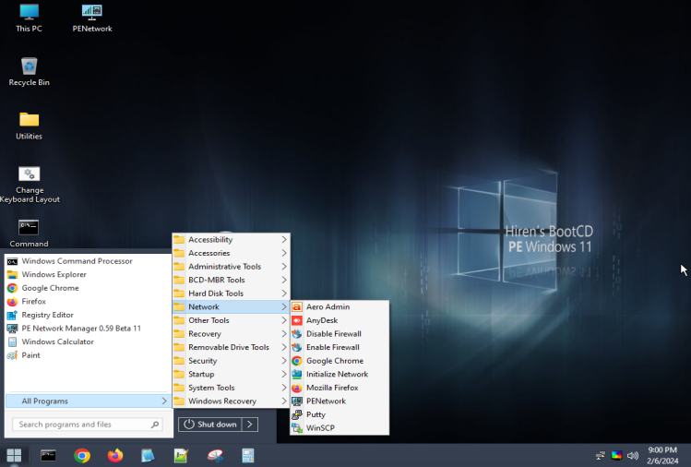Launch Putty from Network submenu
This screenshot has width=691, height=467.
[340, 414]
